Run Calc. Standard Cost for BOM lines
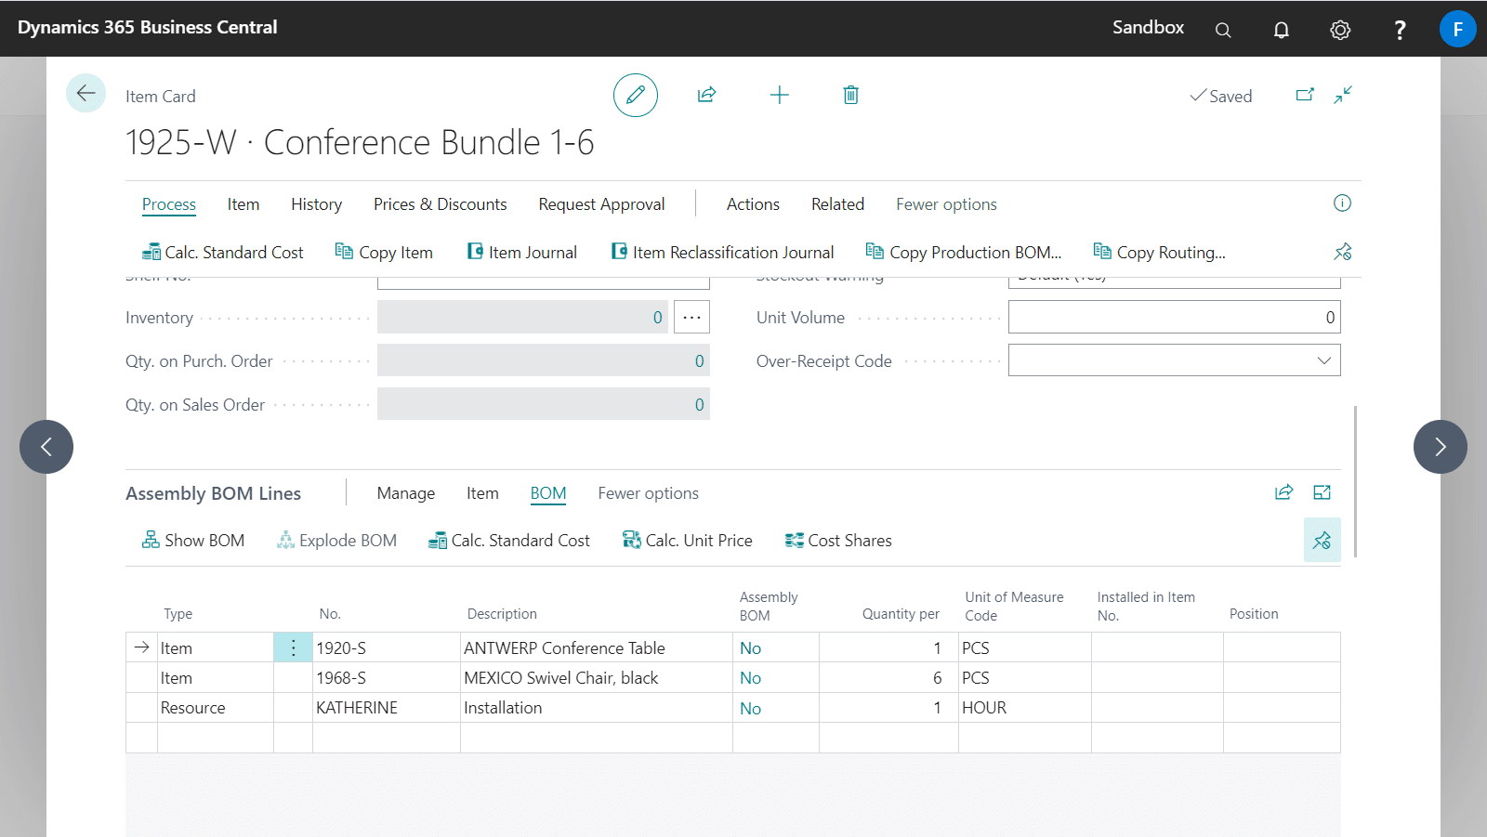This screenshot has height=837, width=1487. pyautogui.click(x=508, y=541)
